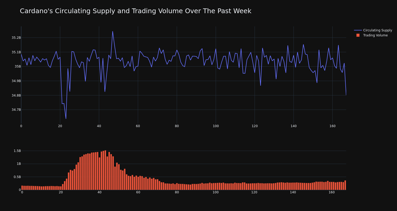397x211 pixels.
Task: Click the chart title about Cardano's supply
Action: pyautogui.click(x=136, y=11)
